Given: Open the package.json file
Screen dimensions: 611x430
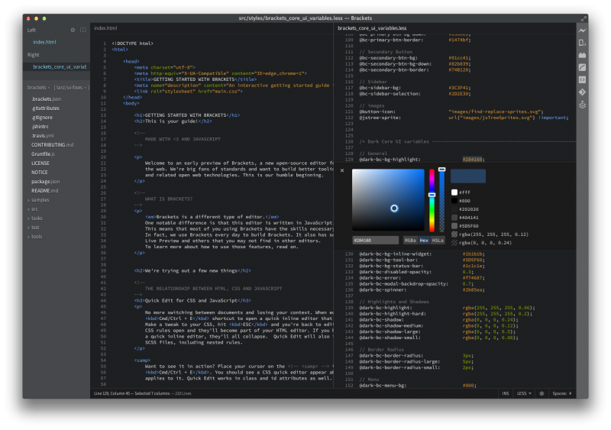Looking at the screenshot, I should [x=46, y=182].
